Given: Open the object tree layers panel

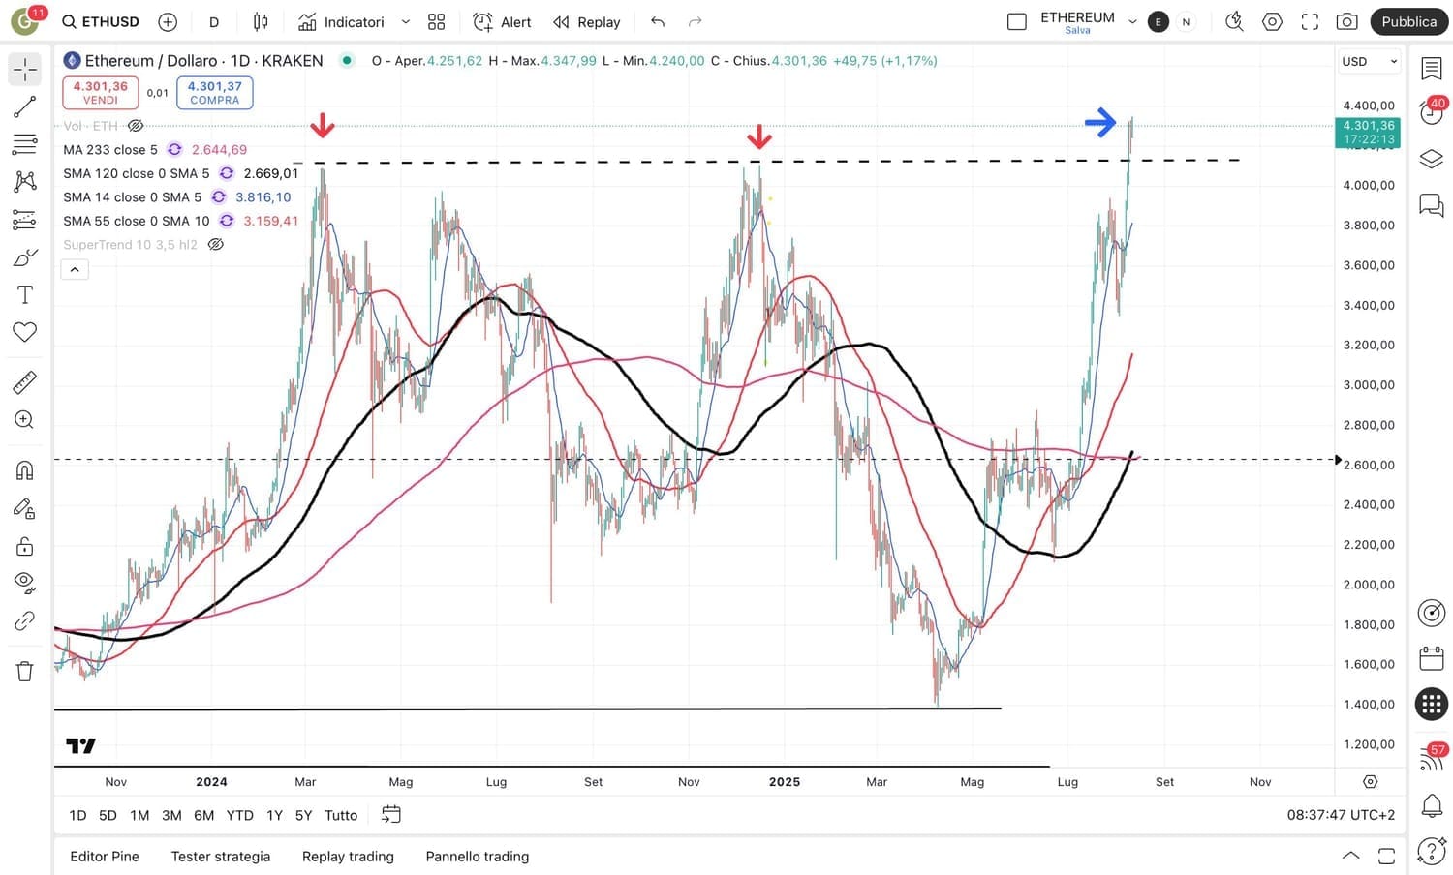Looking at the screenshot, I should (x=1432, y=159).
